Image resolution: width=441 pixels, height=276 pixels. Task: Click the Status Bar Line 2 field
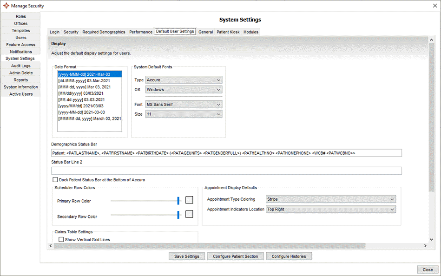(x=226, y=171)
